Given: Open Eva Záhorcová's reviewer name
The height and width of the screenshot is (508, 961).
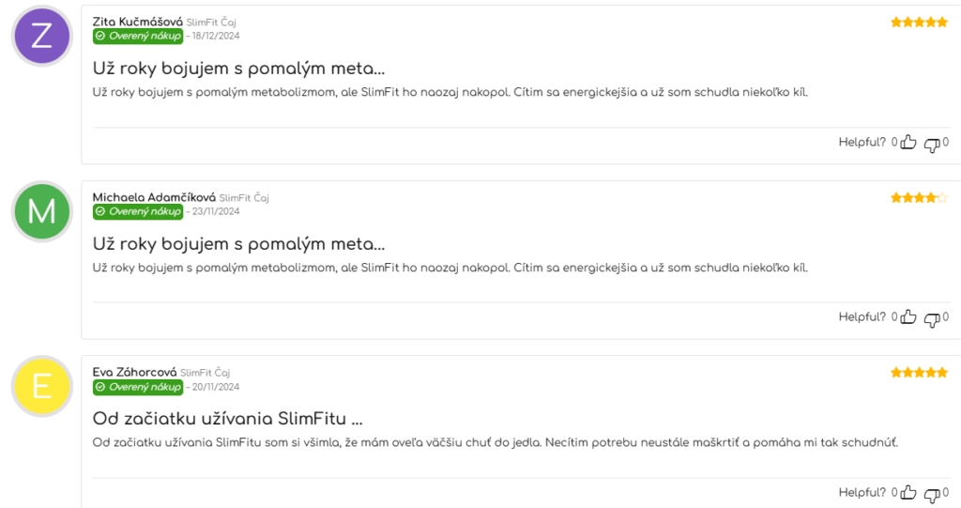Looking at the screenshot, I should pyautogui.click(x=134, y=373).
